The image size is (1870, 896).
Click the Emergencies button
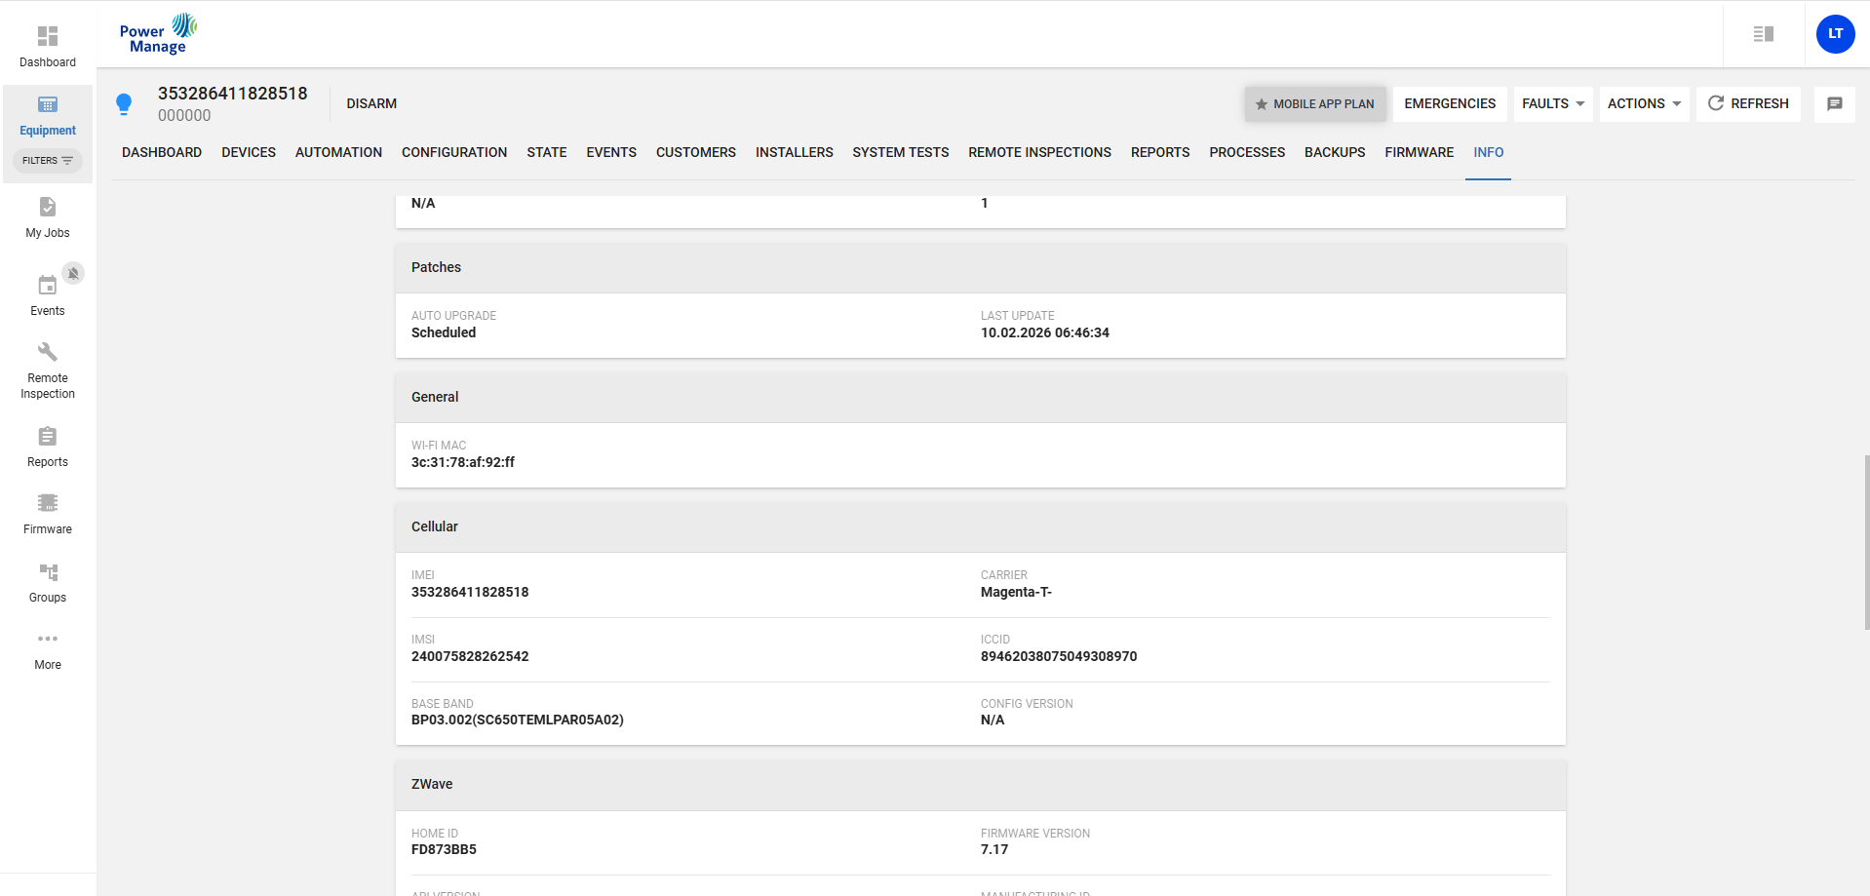(x=1449, y=103)
